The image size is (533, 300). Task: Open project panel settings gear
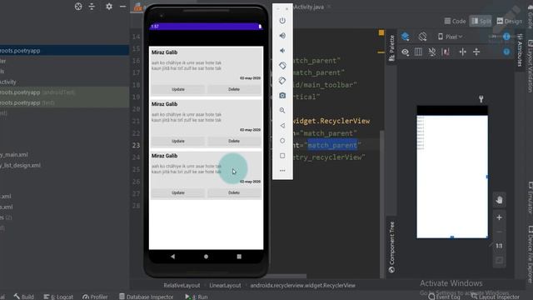point(109,7)
